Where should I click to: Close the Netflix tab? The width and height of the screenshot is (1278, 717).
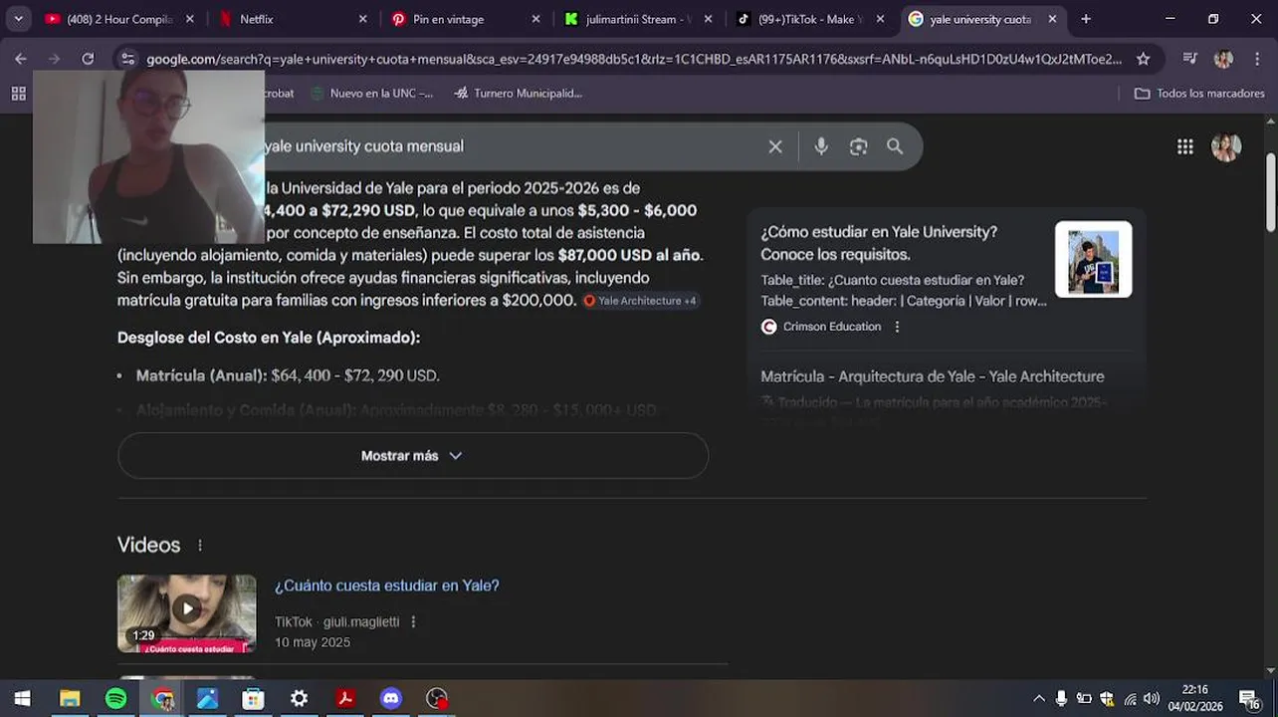(x=362, y=19)
